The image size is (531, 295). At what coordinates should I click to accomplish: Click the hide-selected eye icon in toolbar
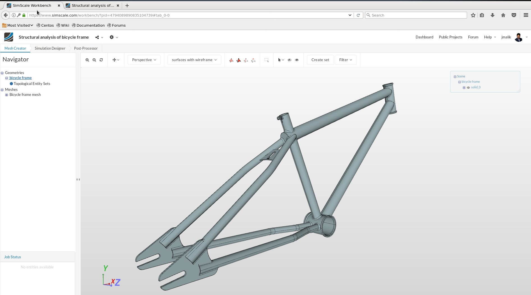point(289,60)
